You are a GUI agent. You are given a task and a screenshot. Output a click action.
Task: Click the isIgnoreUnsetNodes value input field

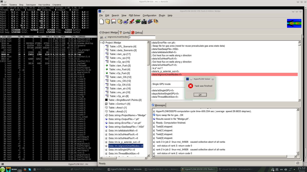pos(142,37)
